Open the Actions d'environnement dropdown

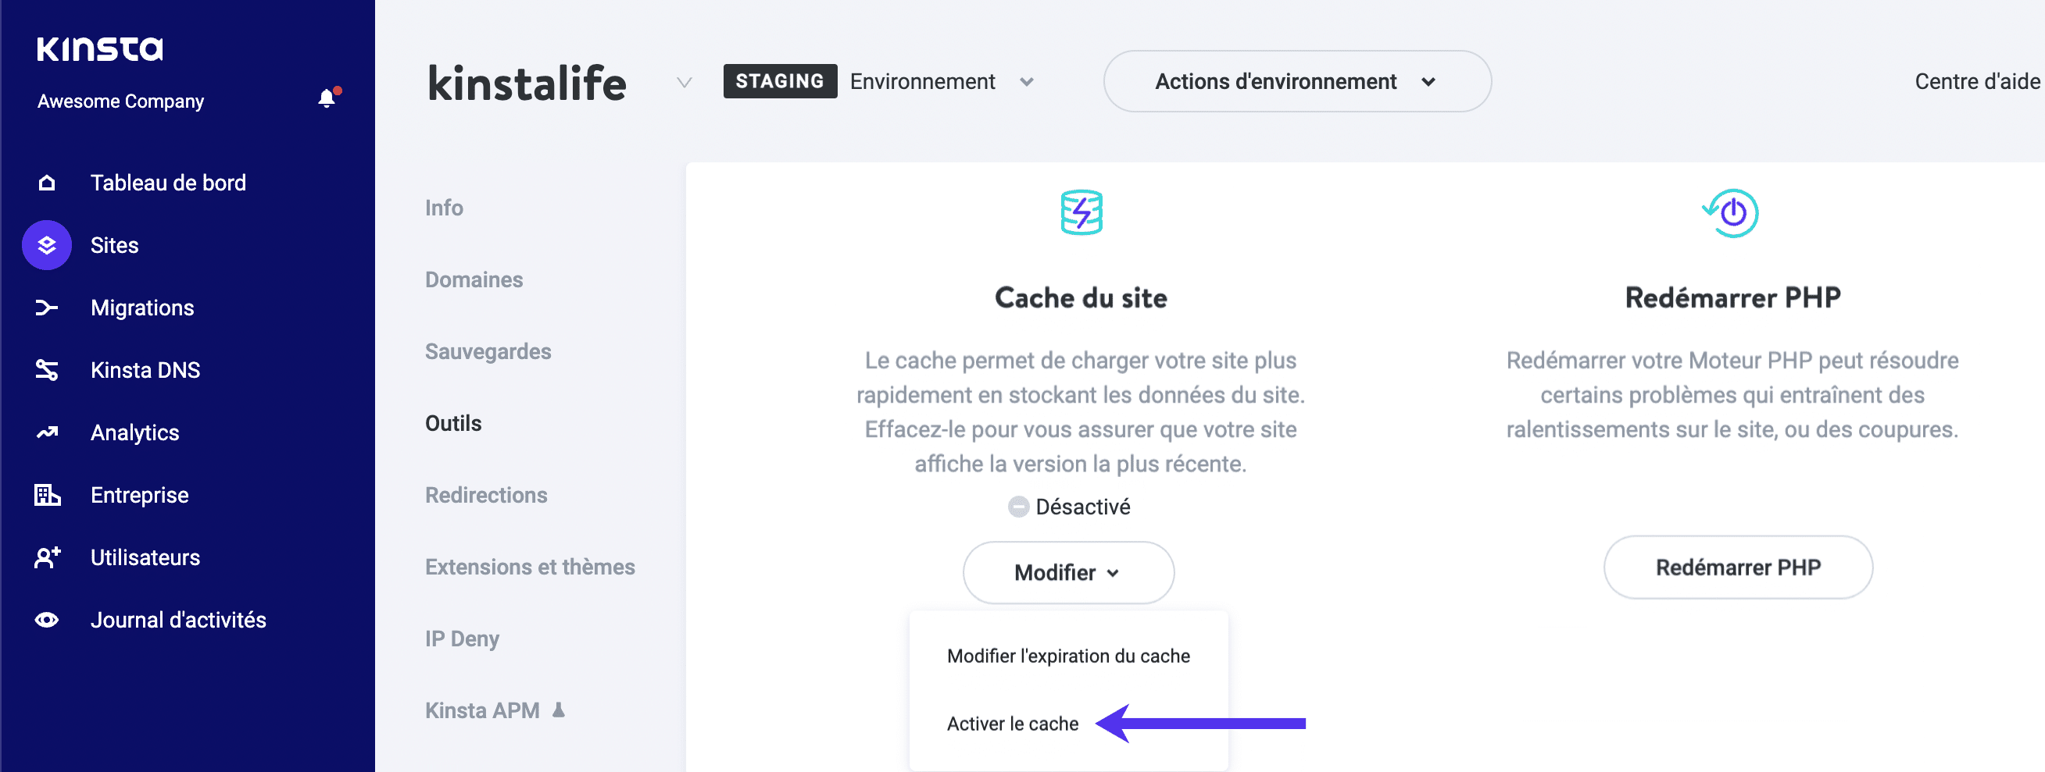pyautogui.click(x=1296, y=81)
